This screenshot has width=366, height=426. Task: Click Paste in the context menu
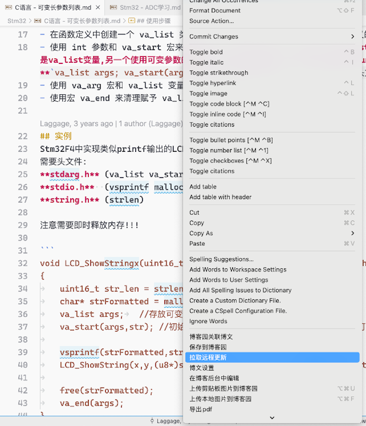pos(272,243)
